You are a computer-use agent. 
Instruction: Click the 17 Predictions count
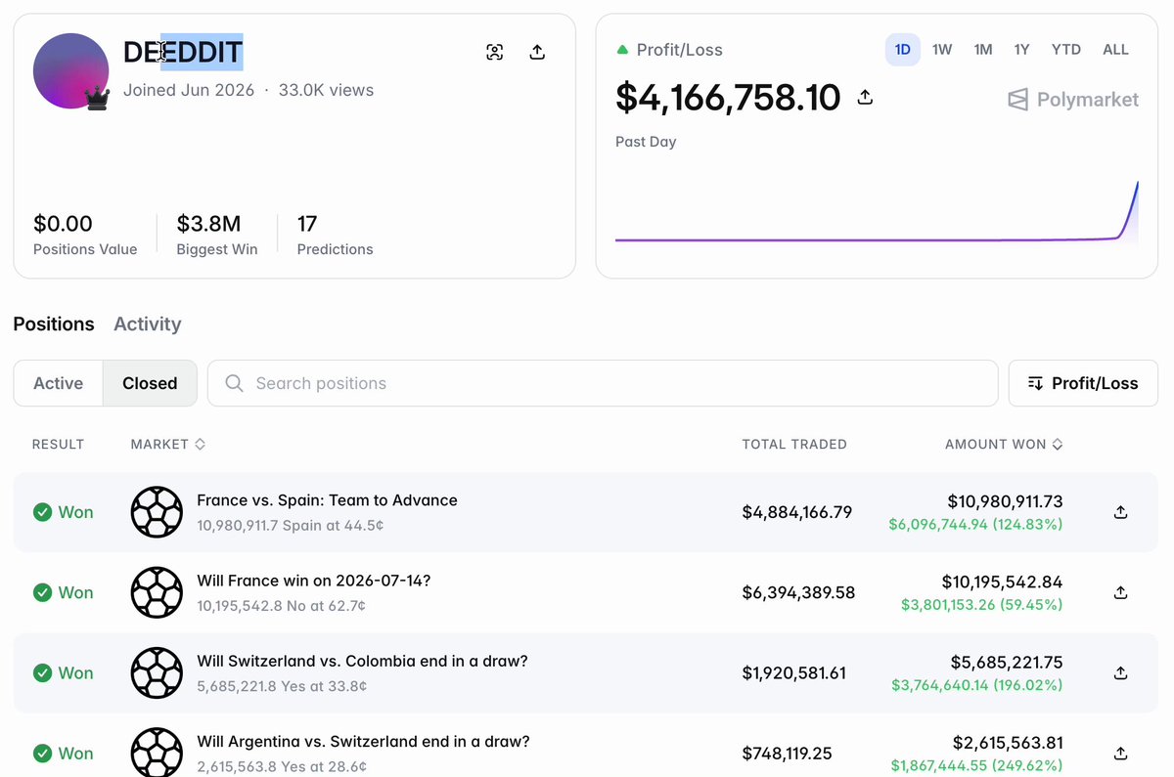[x=307, y=224]
